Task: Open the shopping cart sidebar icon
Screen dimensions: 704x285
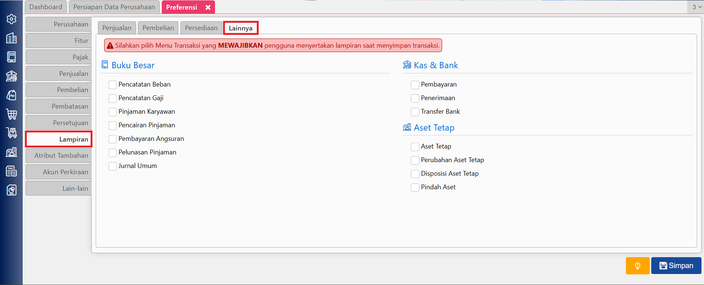Action: pyautogui.click(x=11, y=114)
